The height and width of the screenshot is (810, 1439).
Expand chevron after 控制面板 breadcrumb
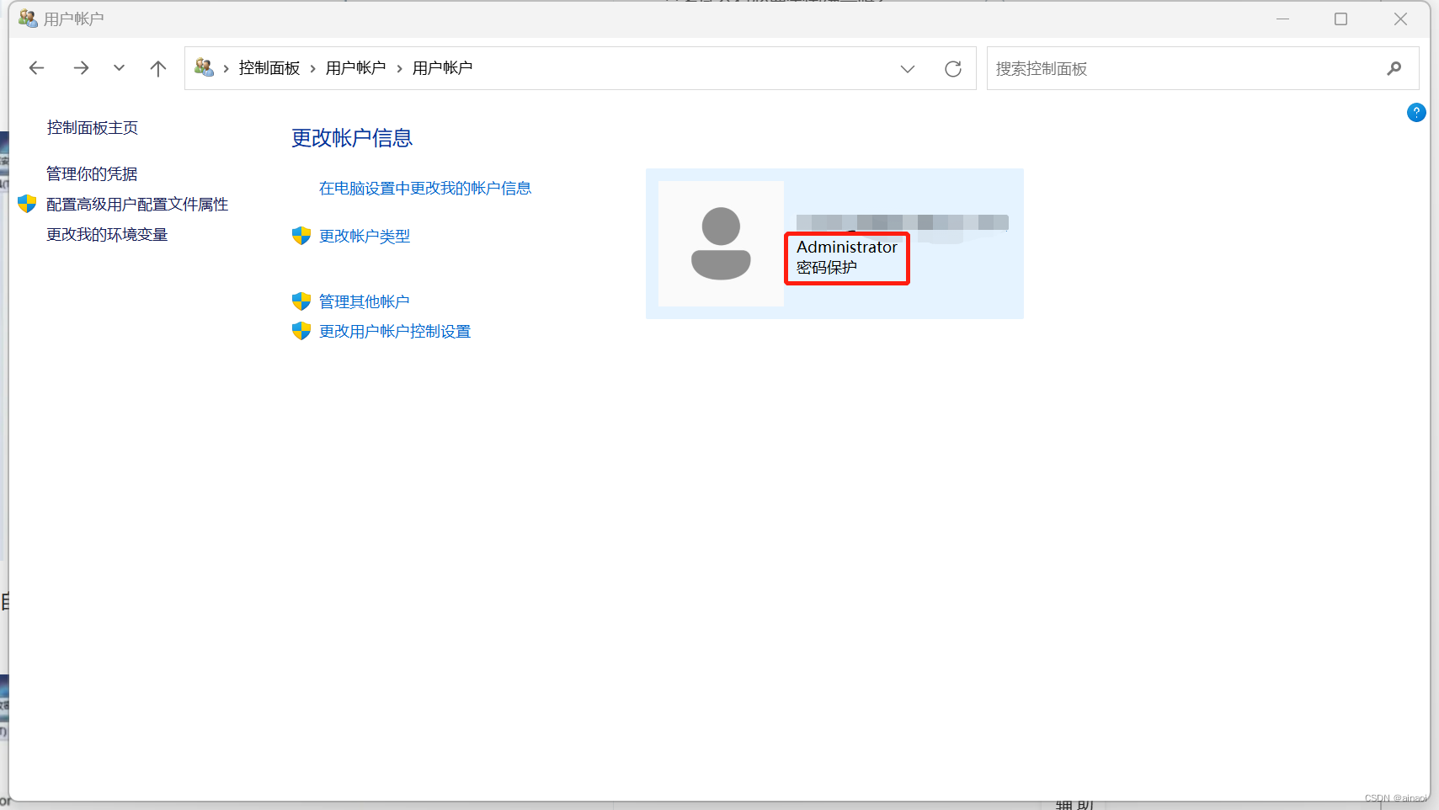tap(313, 68)
